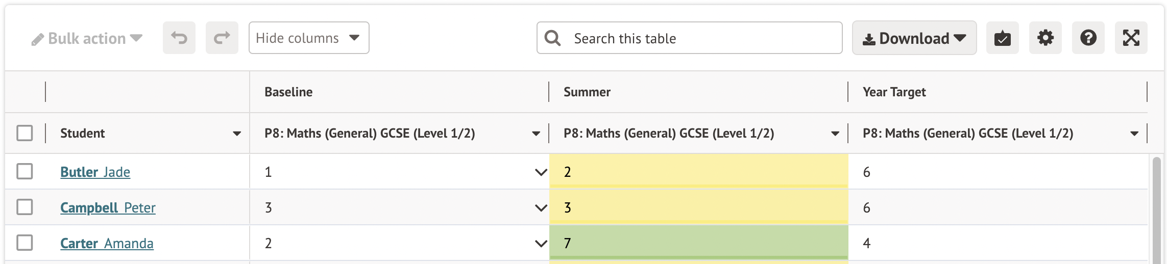Open Butler Jade's student profile link
Image resolution: width=1167 pixels, height=264 pixels.
tap(95, 172)
